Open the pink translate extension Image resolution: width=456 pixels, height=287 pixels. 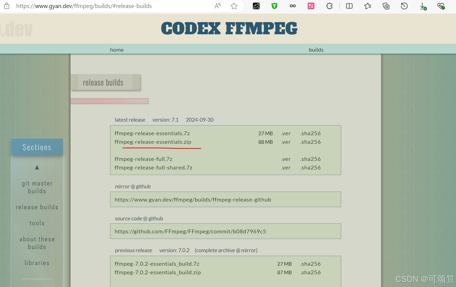[311, 6]
